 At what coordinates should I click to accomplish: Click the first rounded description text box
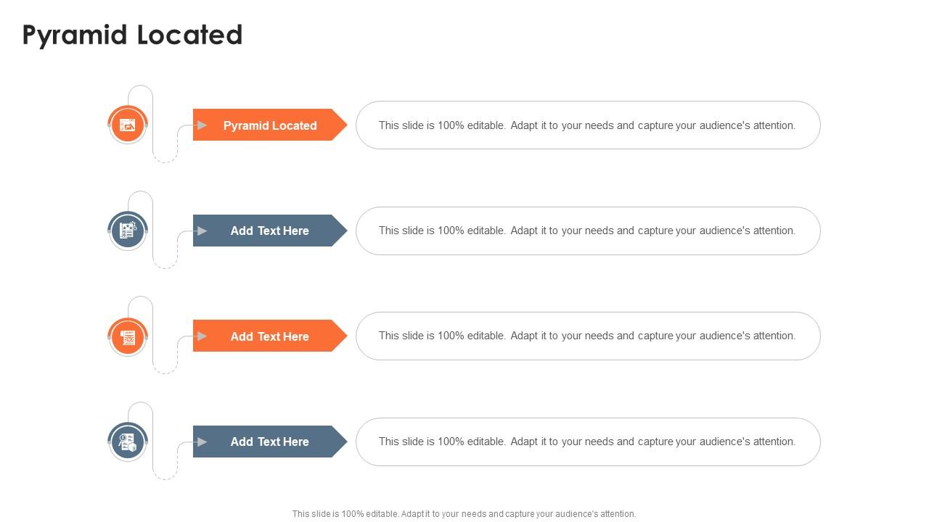point(588,125)
